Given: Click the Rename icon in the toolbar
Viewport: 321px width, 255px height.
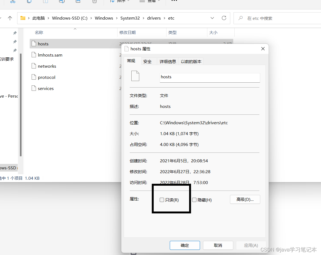Looking at the screenshot, I should (62, 1).
